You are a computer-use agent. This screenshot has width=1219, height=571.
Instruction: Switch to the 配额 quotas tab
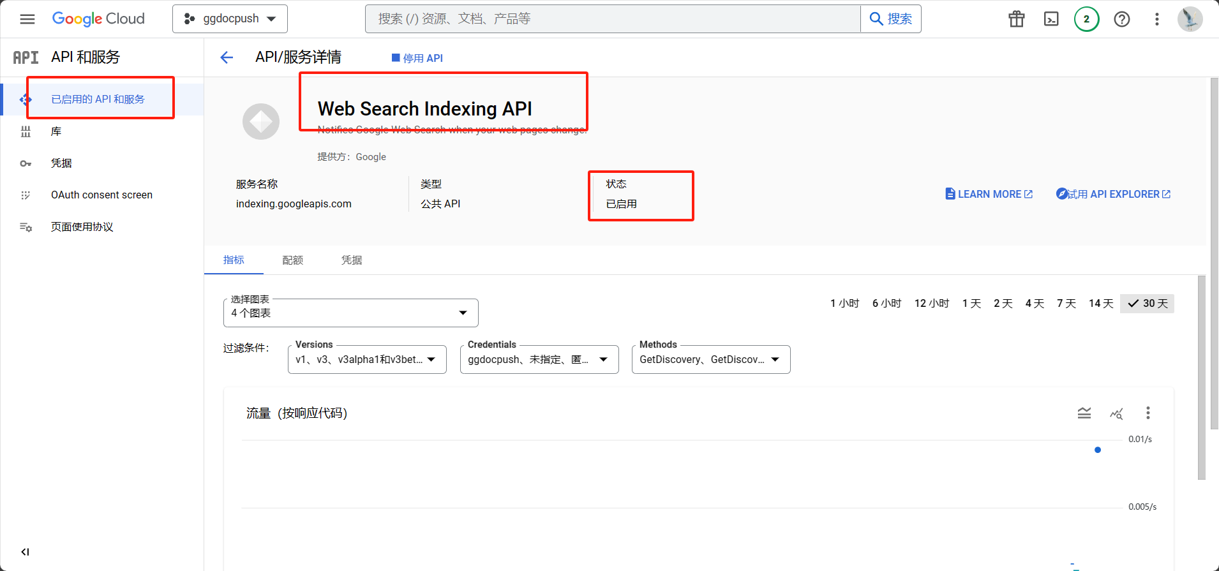pyautogui.click(x=293, y=260)
